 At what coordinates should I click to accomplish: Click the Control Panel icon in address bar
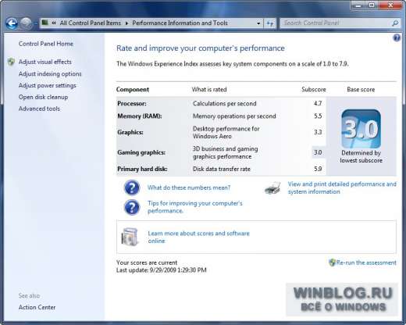(x=45, y=23)
